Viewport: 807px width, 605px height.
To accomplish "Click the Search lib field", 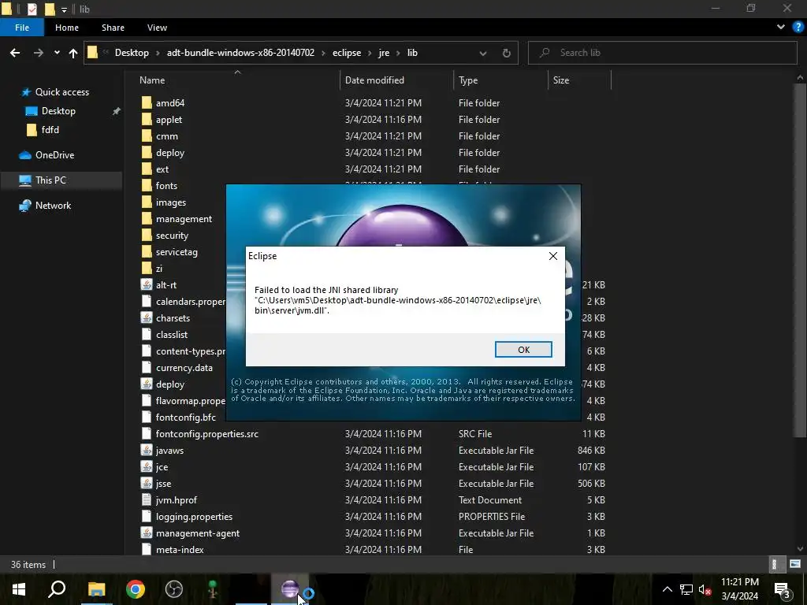I will point(662,53).
